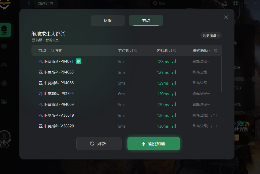Select node 四川-莫斯科-V38320
The width and height of the screenshot is (260, 174).
(x=127, y=126)
